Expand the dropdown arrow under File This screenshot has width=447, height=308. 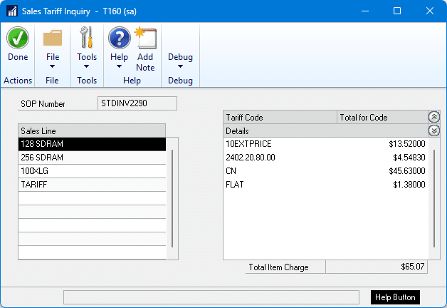[x=53, y=67]
